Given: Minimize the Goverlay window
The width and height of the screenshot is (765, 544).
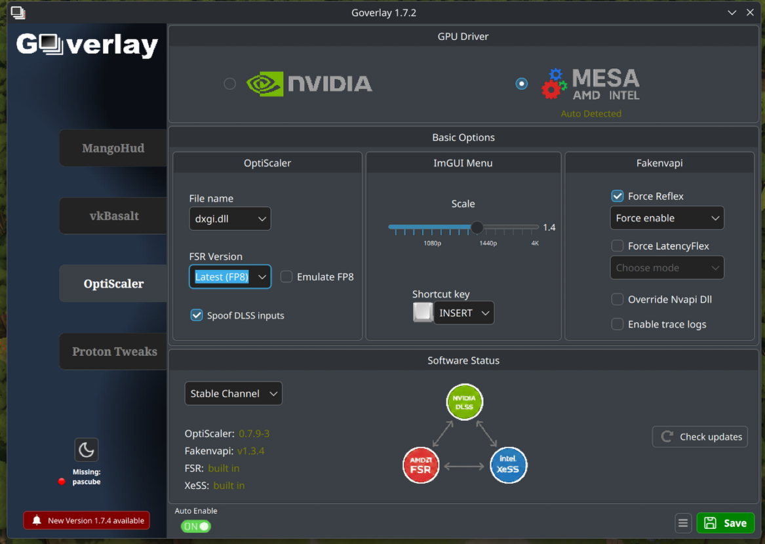Looking at the screenshot, I should click(x=732, y=12).
